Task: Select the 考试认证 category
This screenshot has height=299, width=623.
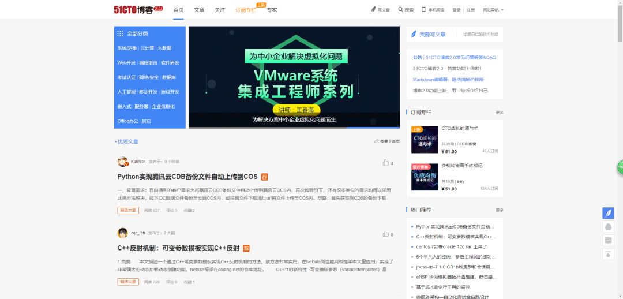Action: (126, 77)
